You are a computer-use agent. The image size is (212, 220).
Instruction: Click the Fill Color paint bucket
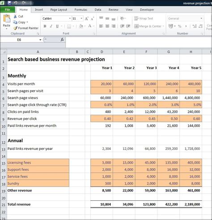[81, 26]
